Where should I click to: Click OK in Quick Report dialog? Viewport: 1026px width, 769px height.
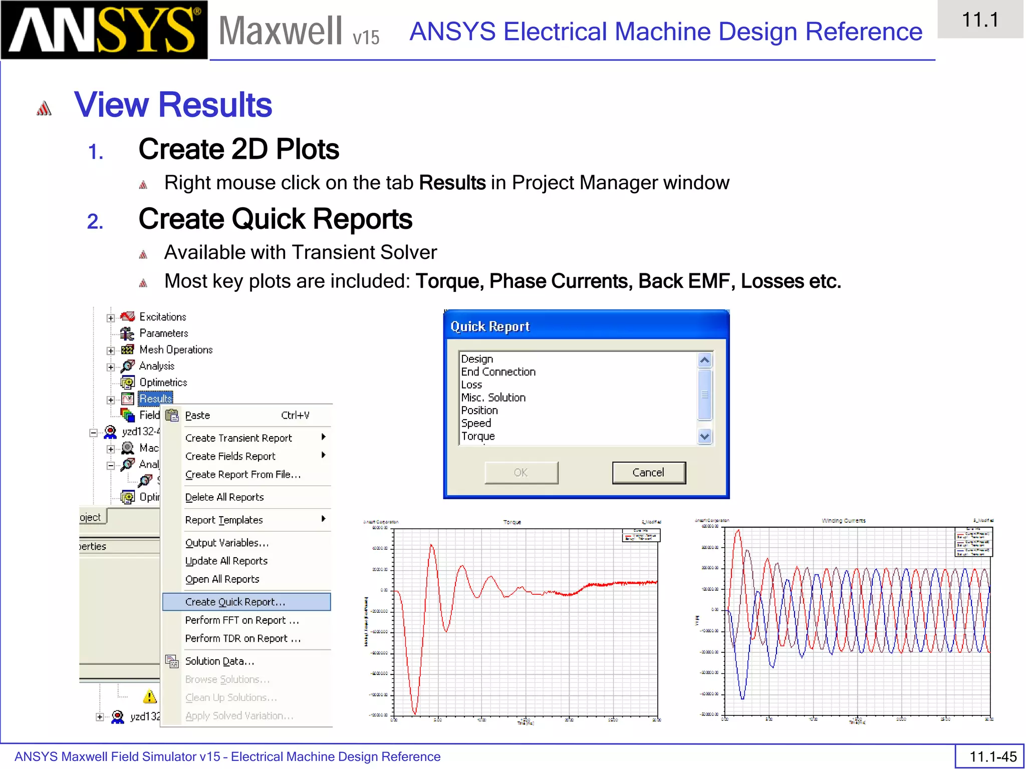(521, 473)
